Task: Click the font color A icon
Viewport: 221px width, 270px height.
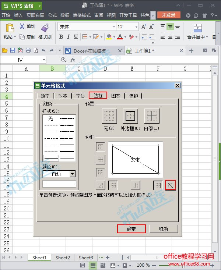Action: point(120,37)
